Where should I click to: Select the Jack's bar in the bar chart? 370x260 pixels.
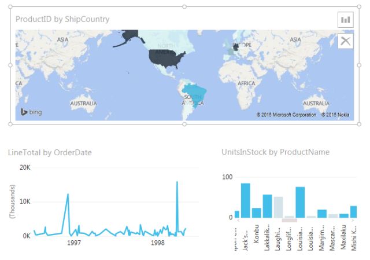(x=245, y=200)
